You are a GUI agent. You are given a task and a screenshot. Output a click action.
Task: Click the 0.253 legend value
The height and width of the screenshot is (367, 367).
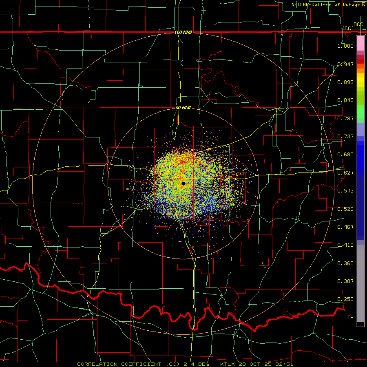click(345, 299)
